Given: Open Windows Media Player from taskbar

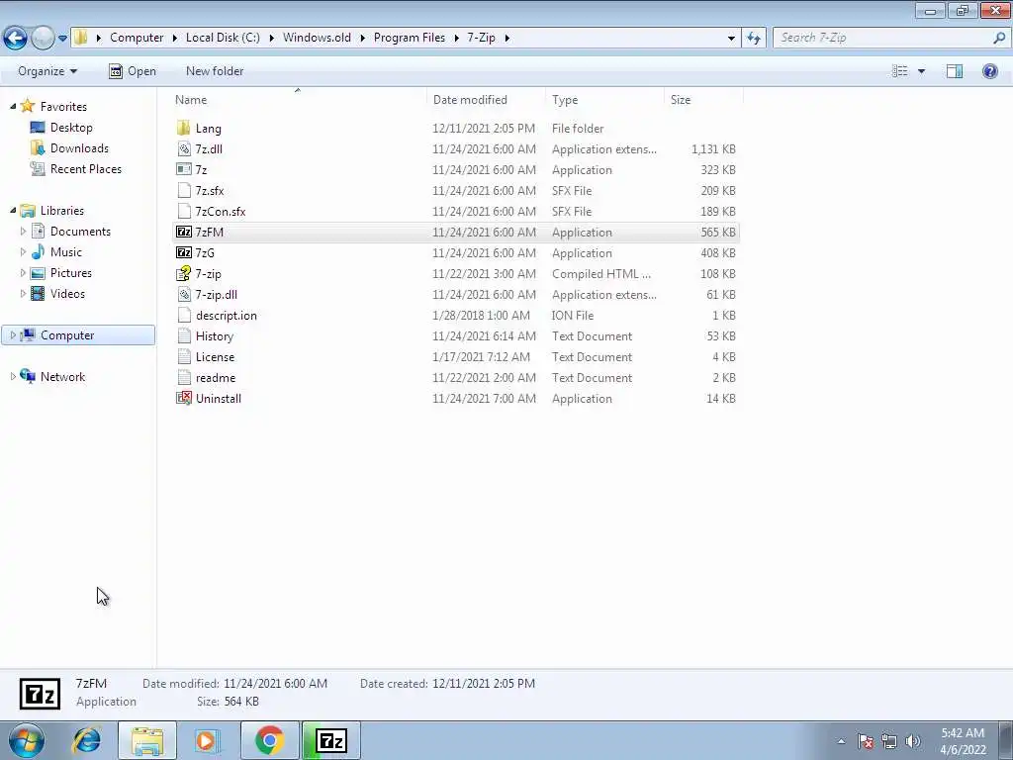Looking at the screenshot, I should pyautogui.click(x=207, y=740).
